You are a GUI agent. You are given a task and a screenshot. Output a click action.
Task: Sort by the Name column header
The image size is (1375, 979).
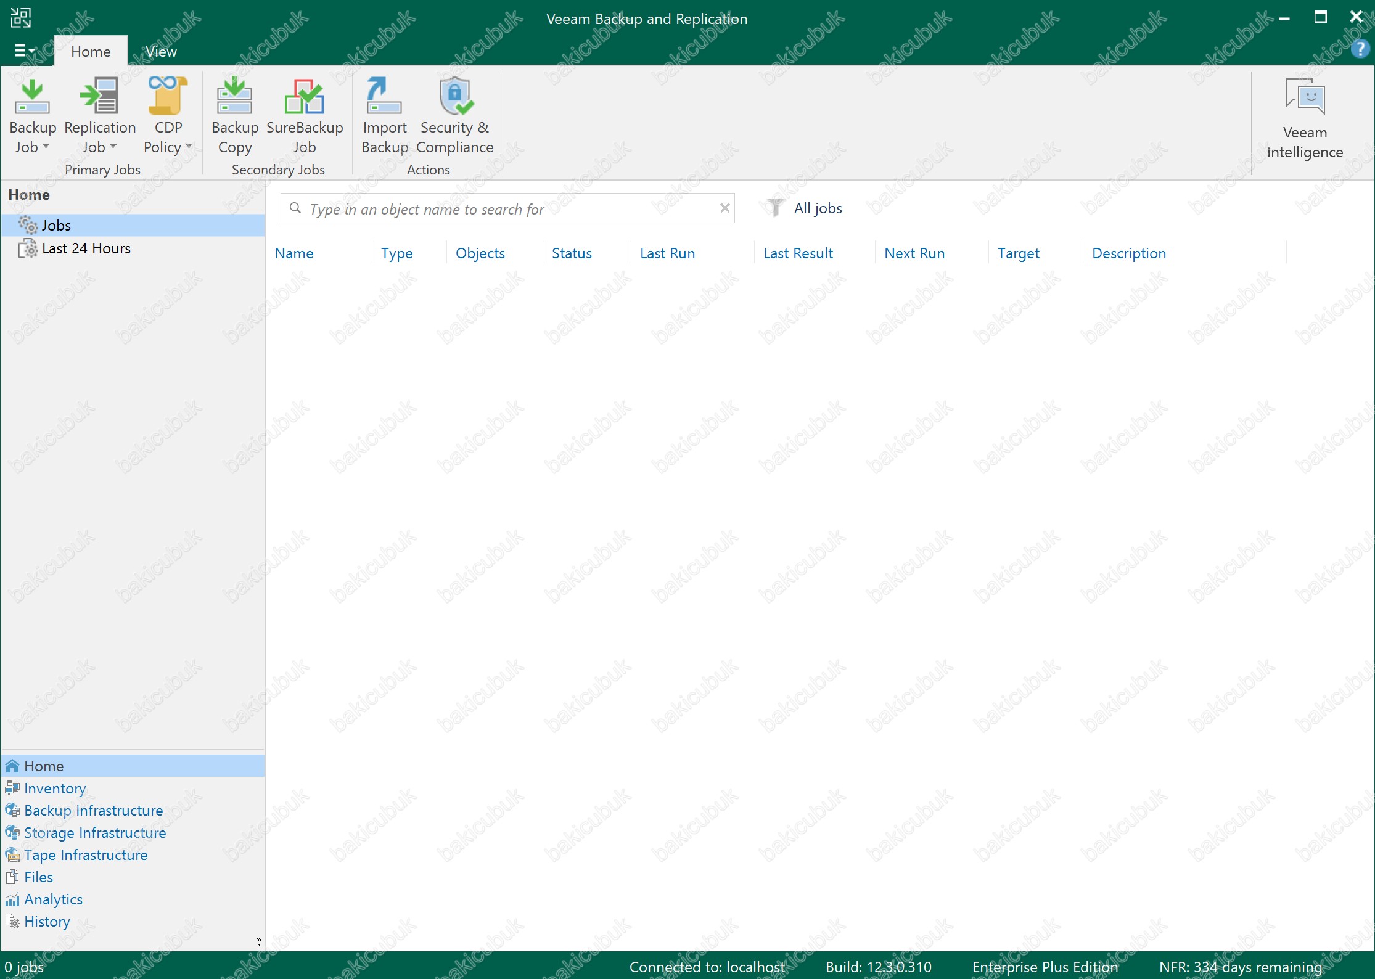click(x=293, y=253)
